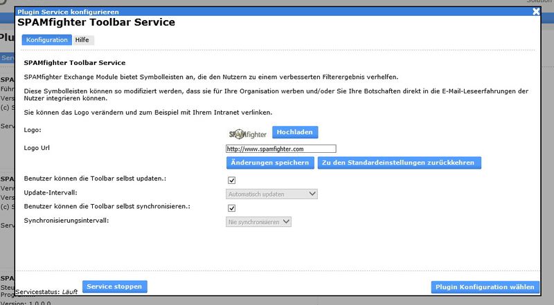
Task: Click the large 'SPAMfighter Toolbar Service' dialog title
Action: [96, 22]
